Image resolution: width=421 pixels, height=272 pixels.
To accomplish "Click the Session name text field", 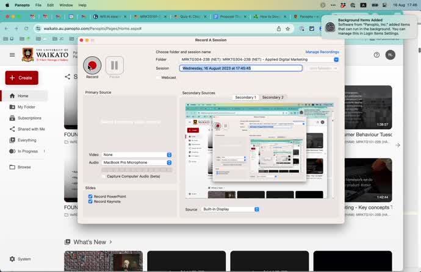I will (x=241, y=68).
